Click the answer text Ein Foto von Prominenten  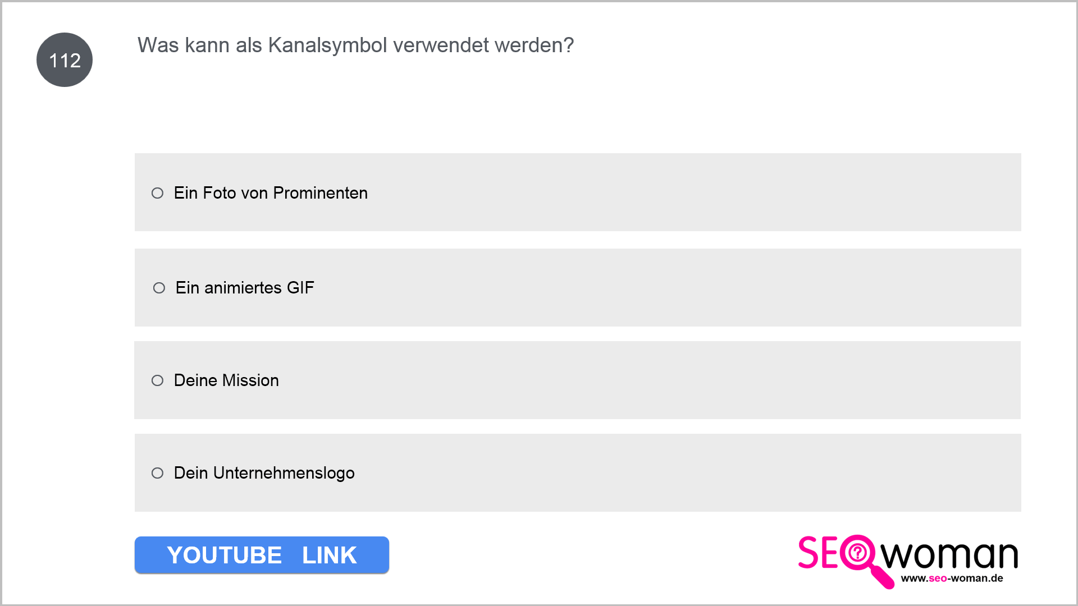[x=271, y=193]
